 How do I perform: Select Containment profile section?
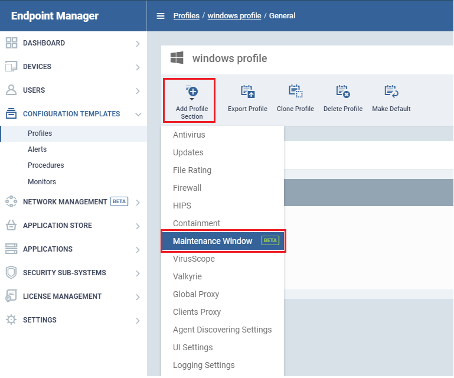pyautogui.click(x=223, y=223)
